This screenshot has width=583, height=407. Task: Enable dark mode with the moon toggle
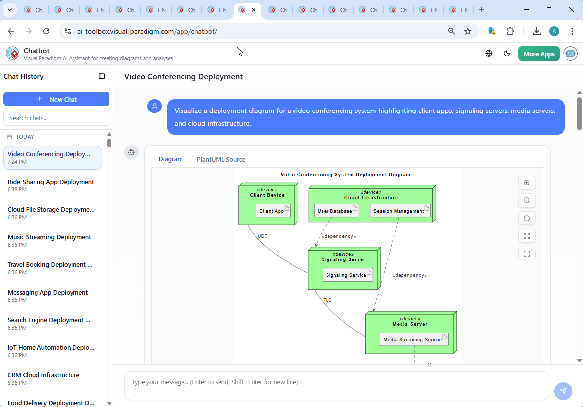pos(507,53)
